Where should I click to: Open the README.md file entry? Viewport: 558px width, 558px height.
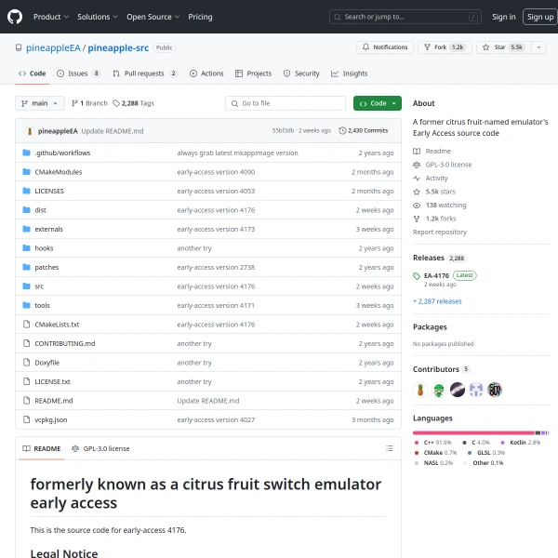(54, 401)
